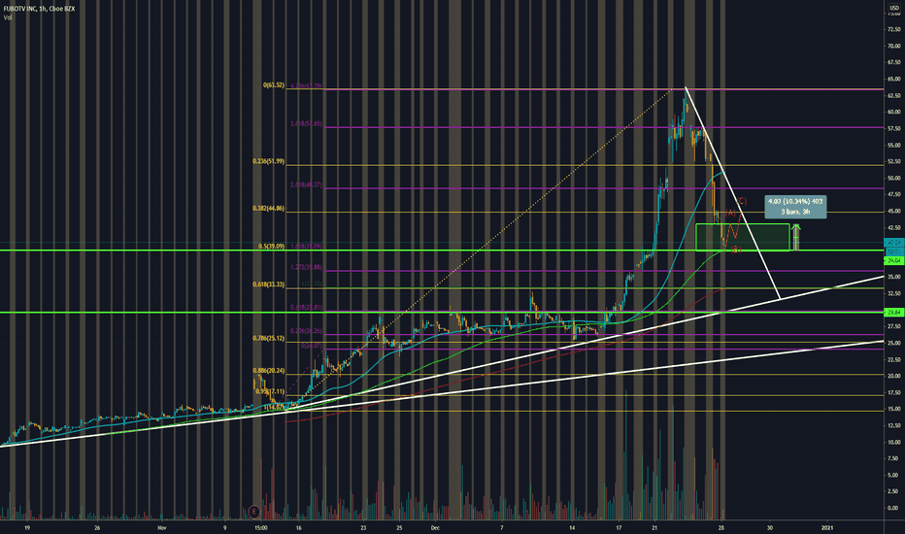Click the 15:00 time axis label
This screenshot has height=534, width=905.
[x=260, y=527]
